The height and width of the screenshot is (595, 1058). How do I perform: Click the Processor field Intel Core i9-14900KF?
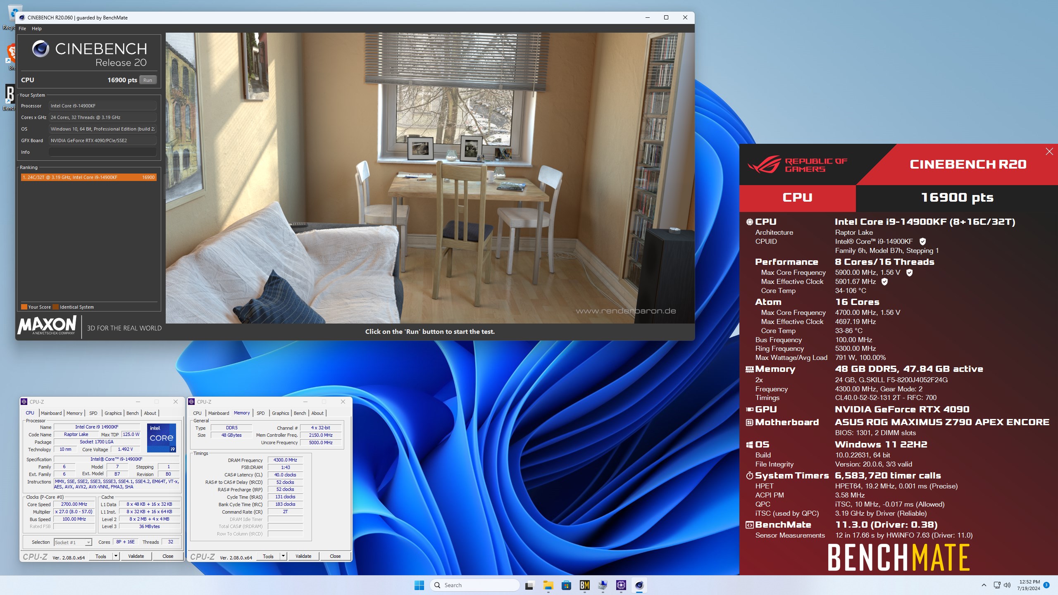102,106
